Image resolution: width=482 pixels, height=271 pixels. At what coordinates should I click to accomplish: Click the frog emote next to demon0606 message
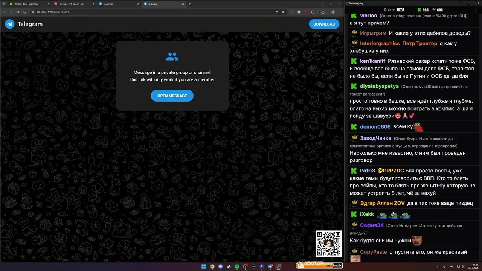[x=418, y=127]
